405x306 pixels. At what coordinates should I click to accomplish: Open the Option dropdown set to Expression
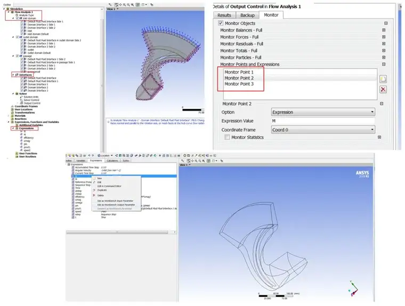(x=323, y=112)
